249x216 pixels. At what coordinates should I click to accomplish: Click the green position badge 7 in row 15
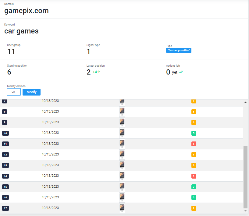coord(194,187)
